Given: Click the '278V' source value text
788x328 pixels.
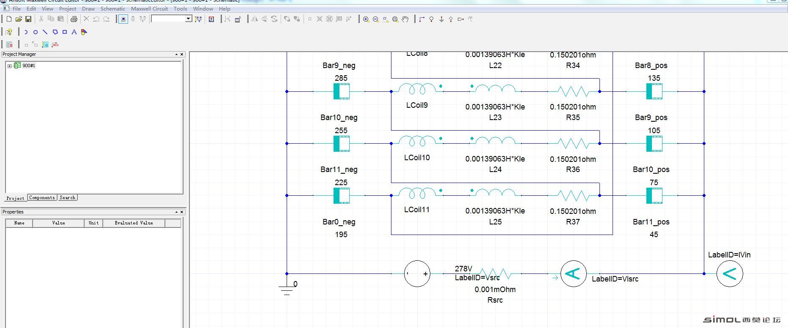Looking at the screenshot, I should (x=463, y=268).
